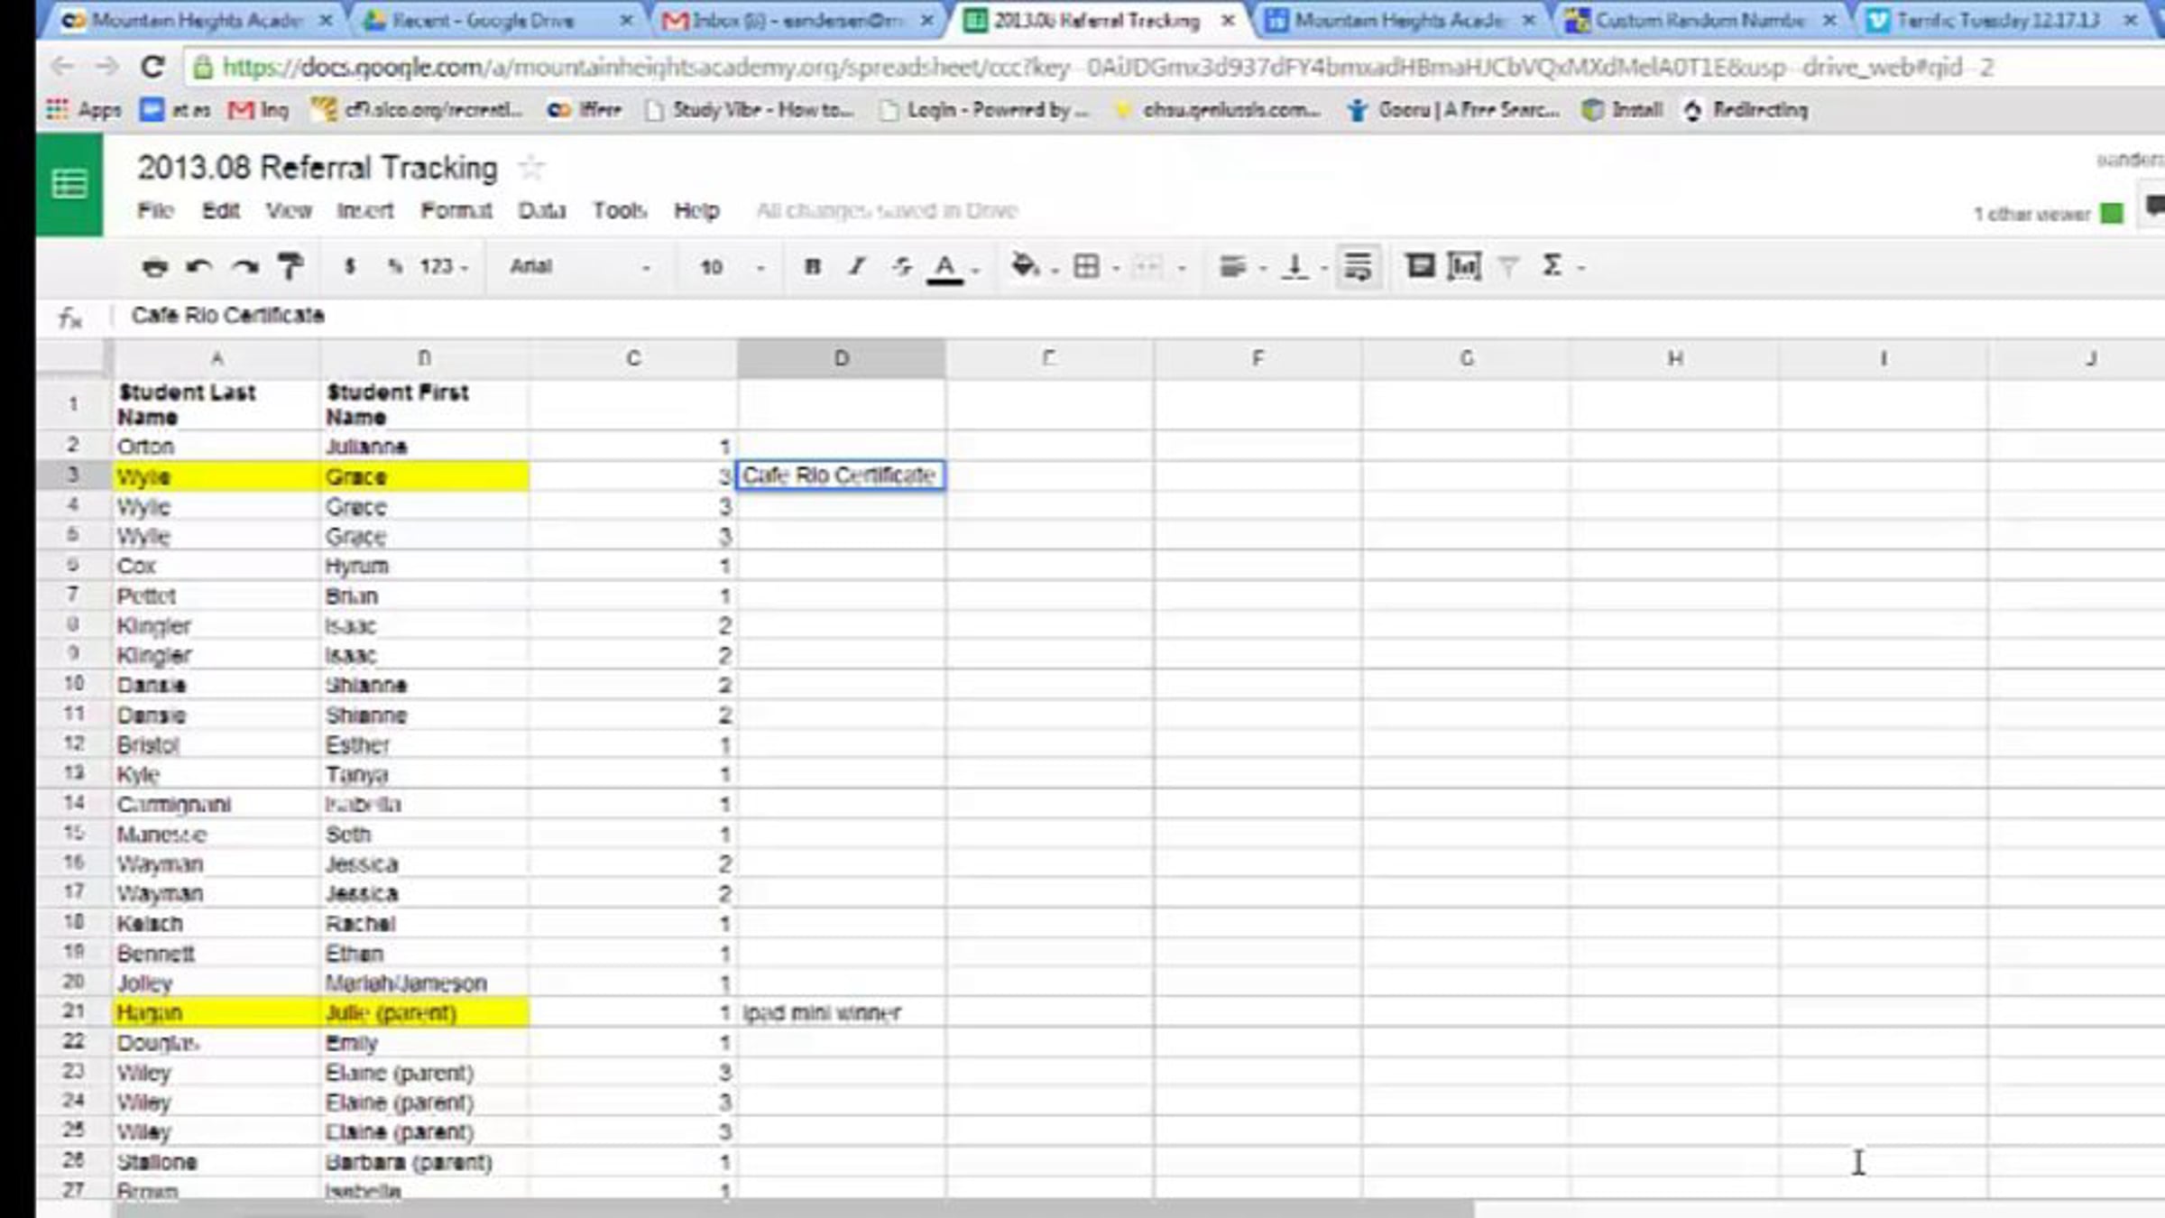Click the Print icon in toolbar

click(x=154, y=267)
